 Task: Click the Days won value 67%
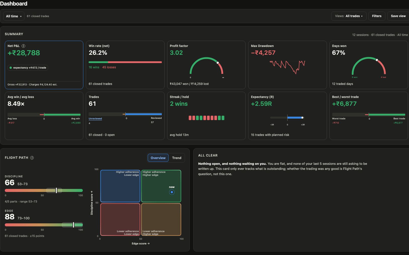pos(339,53)
